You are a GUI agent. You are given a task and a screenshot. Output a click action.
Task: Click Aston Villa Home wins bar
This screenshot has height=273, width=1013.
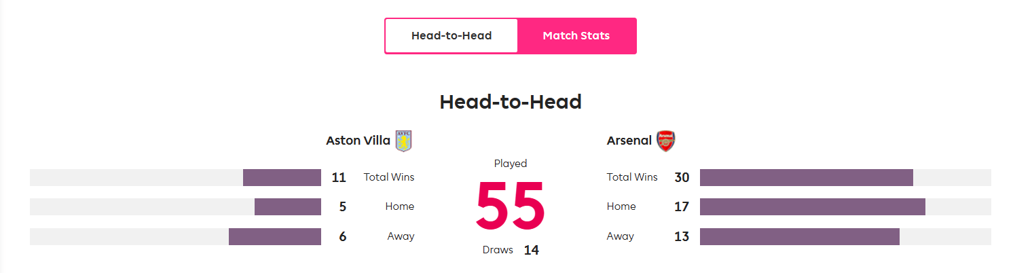pos(175,206)
